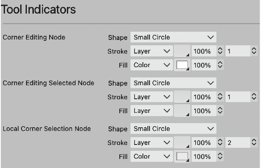Click Corner Editing Selected Node fill swatch
This screenshot has width=261, height=168.
182,111
